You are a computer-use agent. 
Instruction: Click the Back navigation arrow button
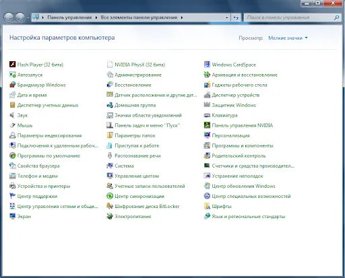[x=9, y=18]
